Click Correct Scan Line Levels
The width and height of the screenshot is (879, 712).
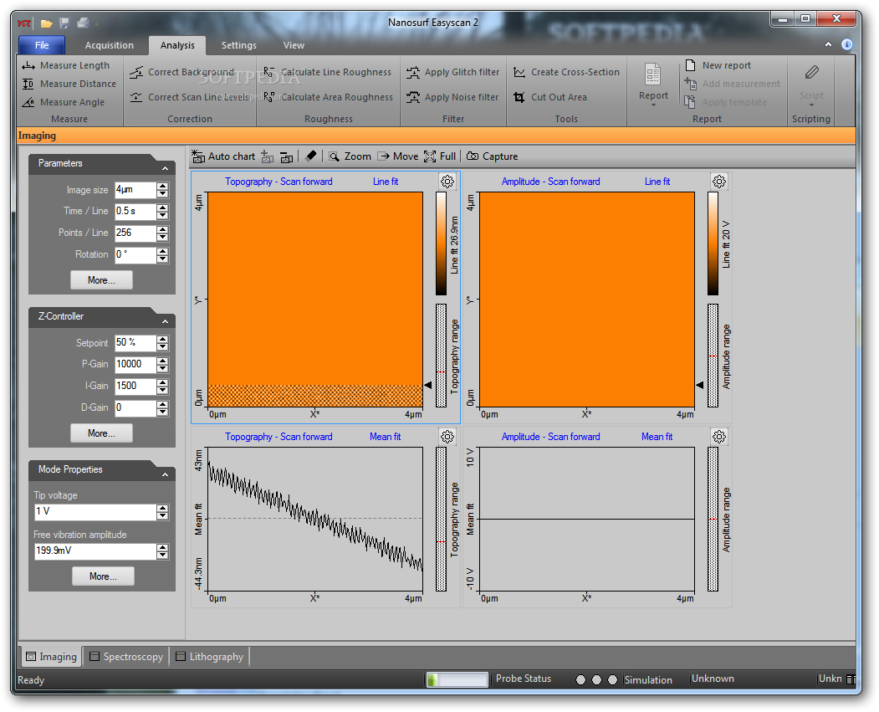coord(190,98)
